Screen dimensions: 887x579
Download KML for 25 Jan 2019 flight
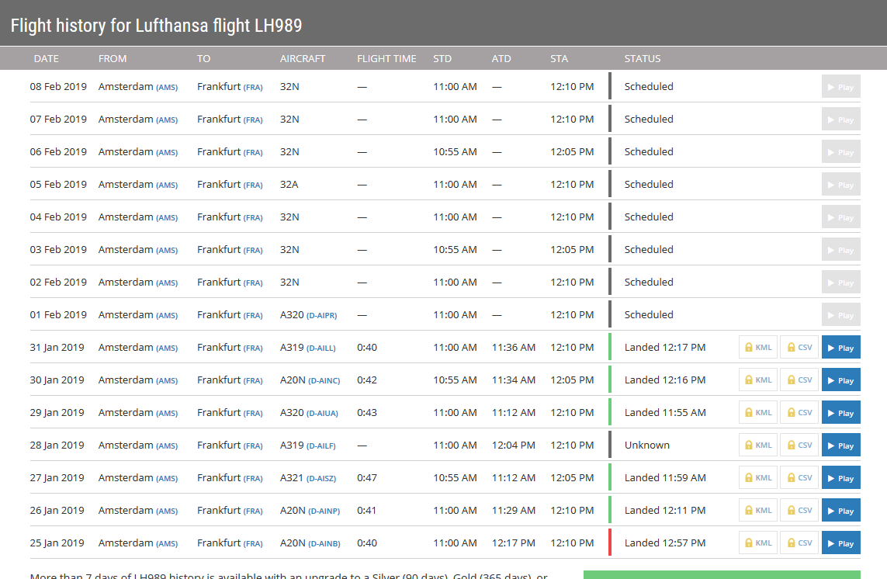click(758, 543)
